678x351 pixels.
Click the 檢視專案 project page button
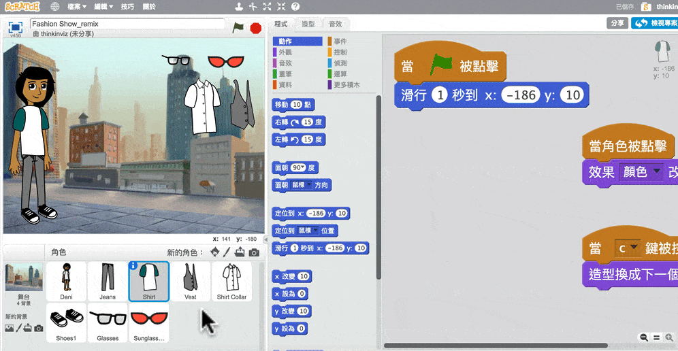(654, 23)
